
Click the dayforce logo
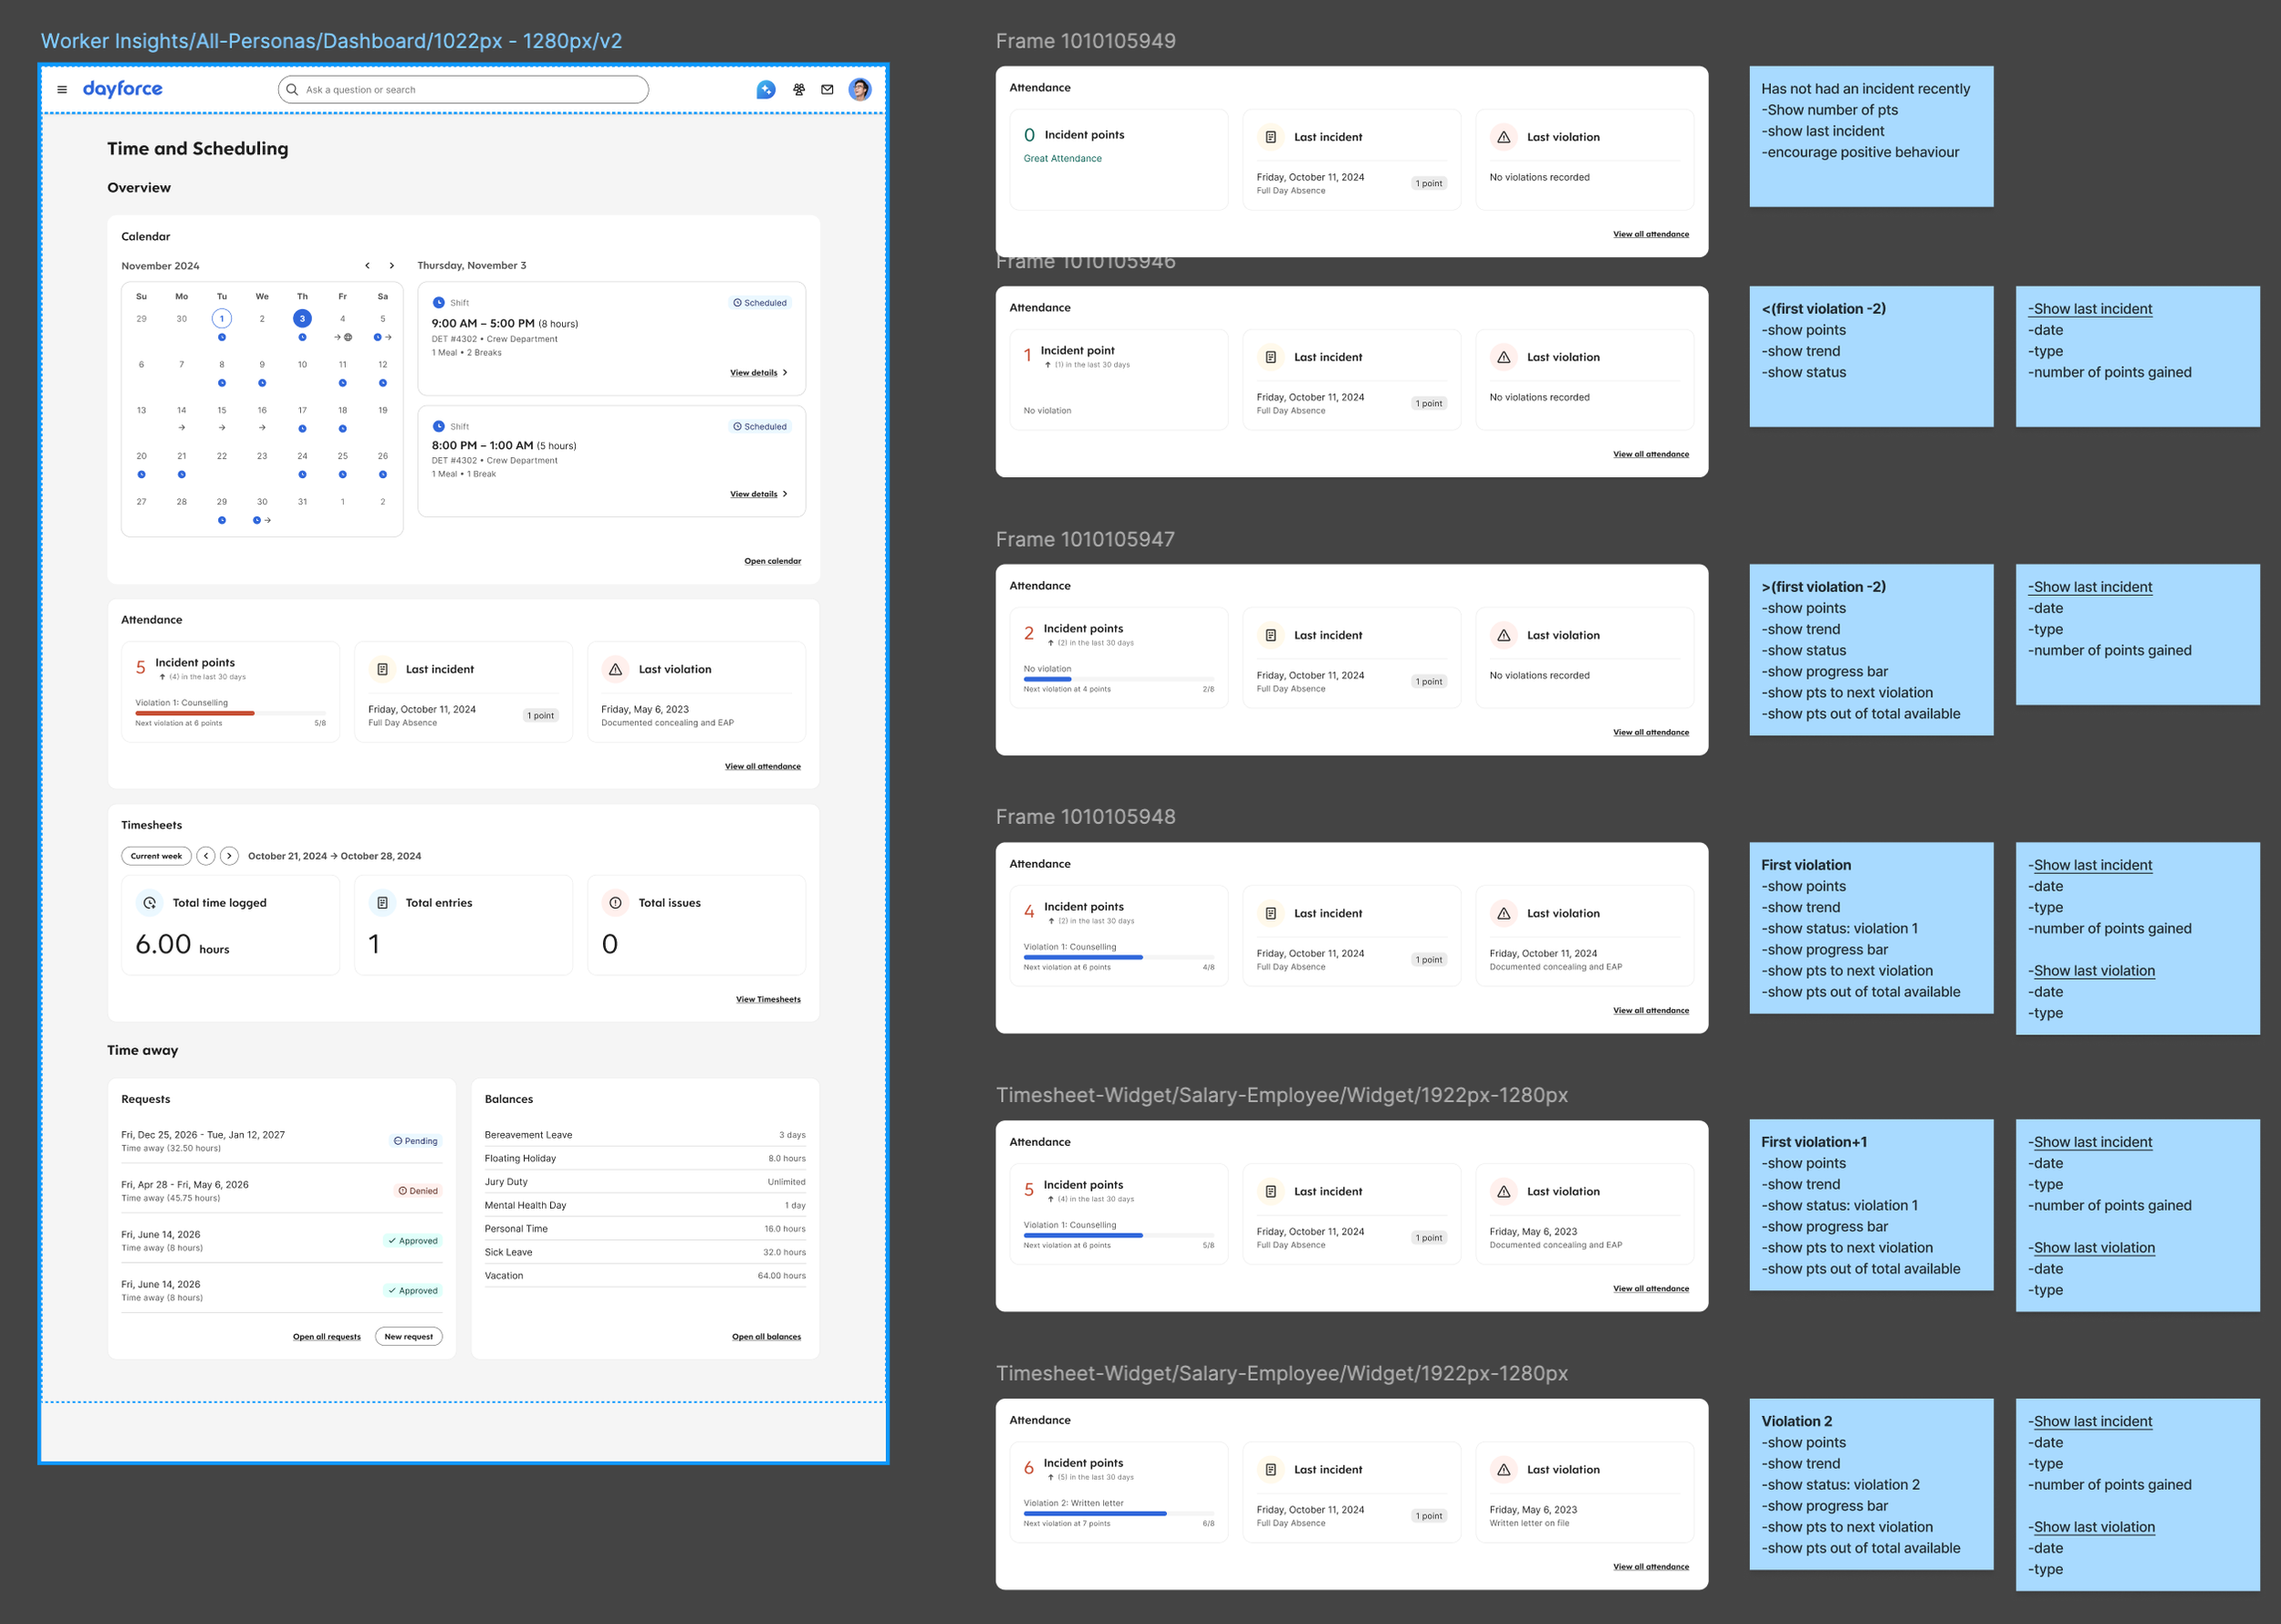pyautogui.click(x=122, y=89)
